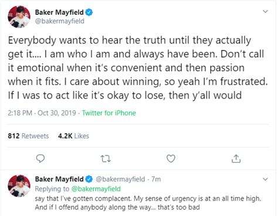Open Baker Mayfield's profile picture on main tweet
The height and width of the screenshot is (216, 278).
19,17
